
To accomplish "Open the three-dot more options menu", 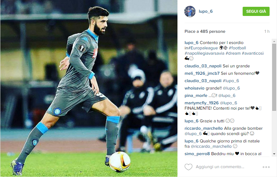I will (266, 167).
